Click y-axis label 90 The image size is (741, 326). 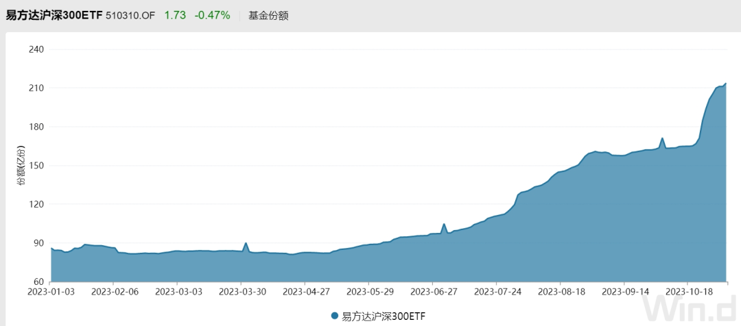pos(38,243)
